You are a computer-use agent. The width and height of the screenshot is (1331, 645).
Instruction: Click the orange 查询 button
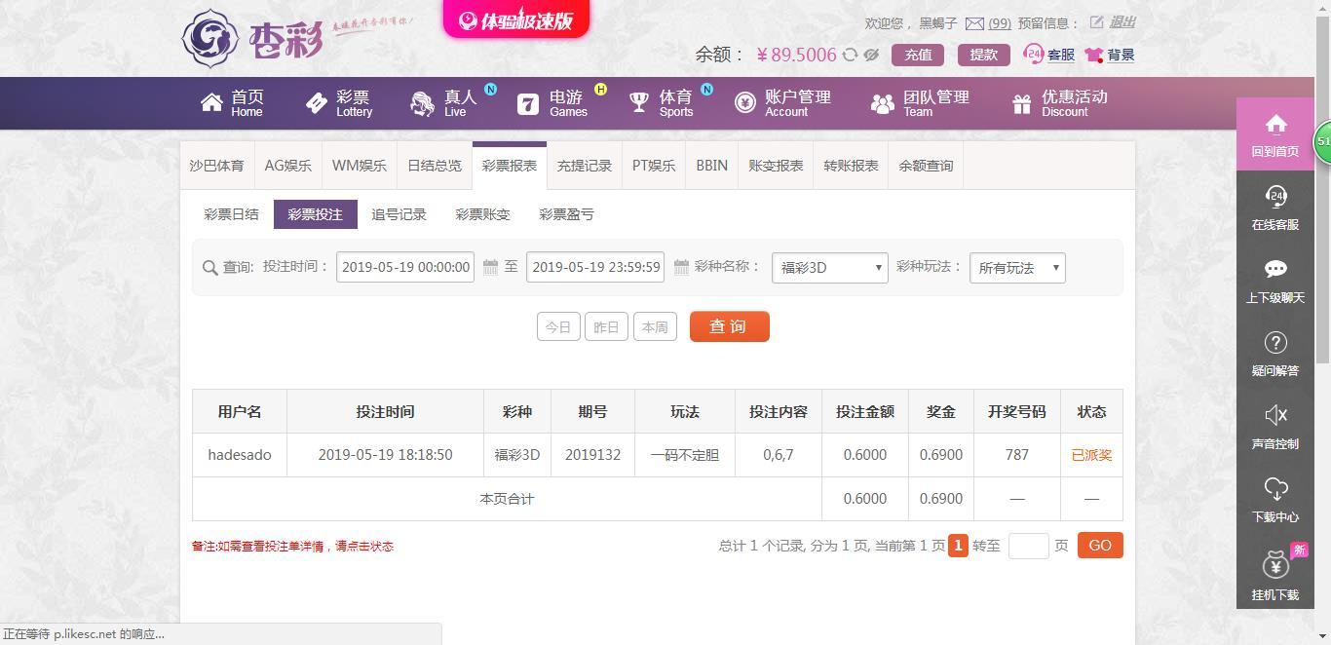(x=730, y=326)
